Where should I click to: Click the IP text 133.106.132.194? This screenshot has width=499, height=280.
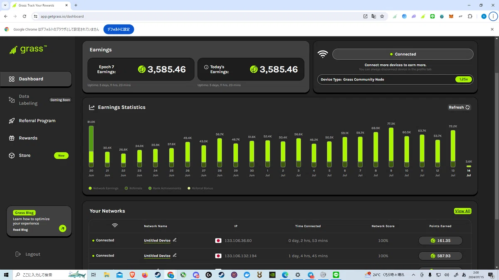click(x=240, y=256)
